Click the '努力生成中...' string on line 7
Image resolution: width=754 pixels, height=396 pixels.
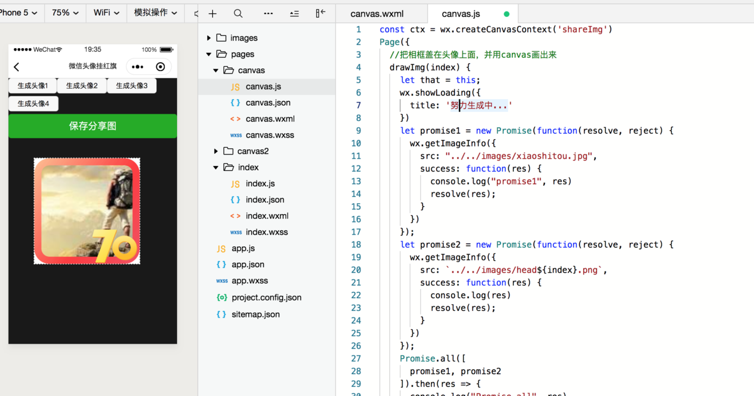pyautogui.click(x=479, y=105)
